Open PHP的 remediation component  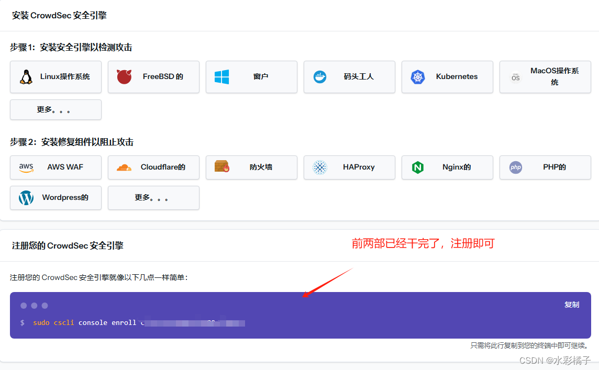click(x=545, y=167)
